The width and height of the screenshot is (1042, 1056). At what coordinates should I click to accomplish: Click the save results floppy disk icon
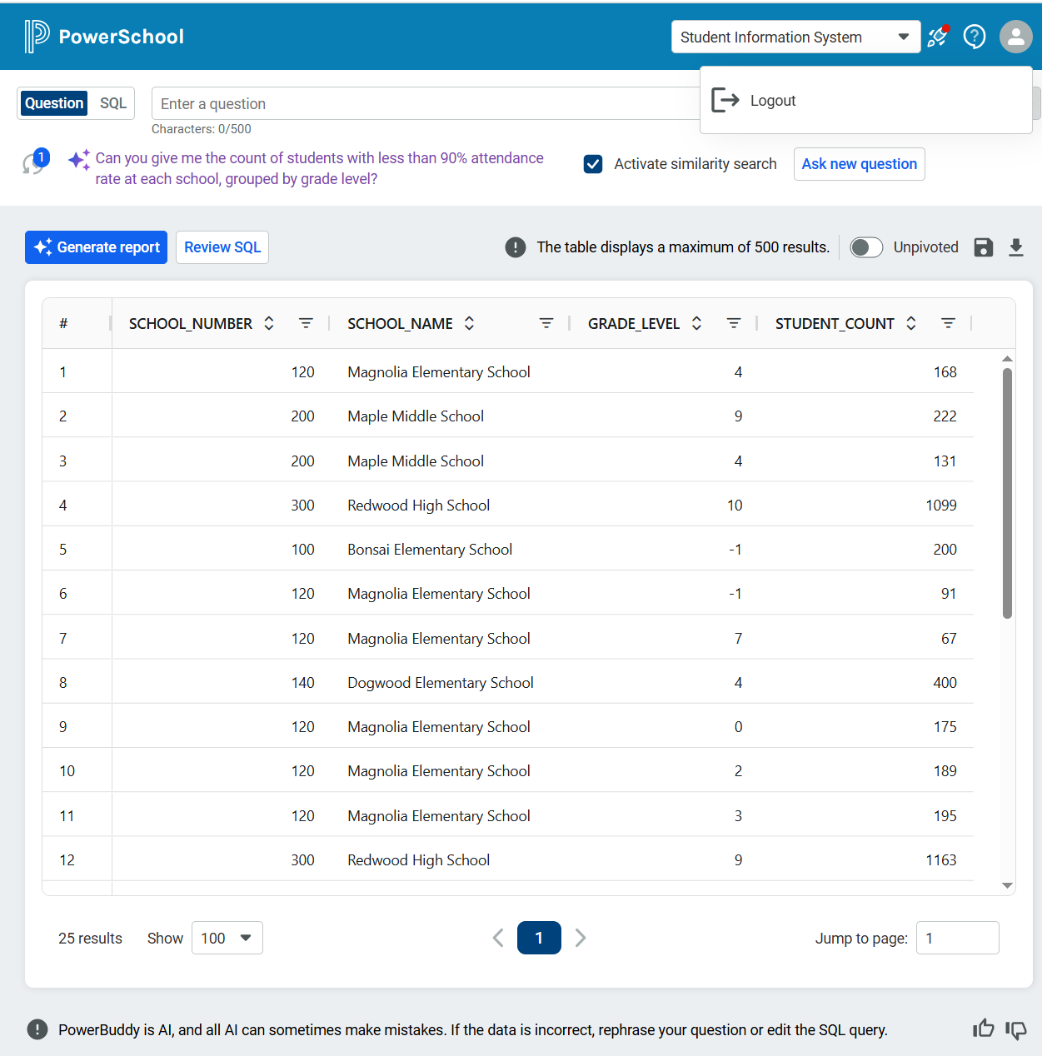click(x=984, y=247)
